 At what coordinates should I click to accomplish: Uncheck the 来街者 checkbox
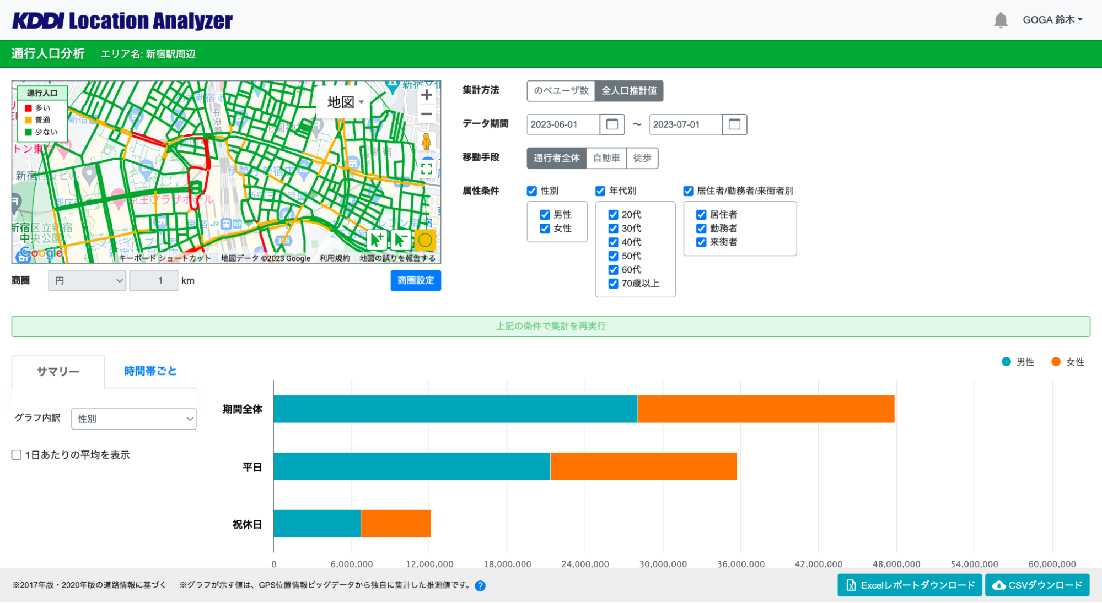(701, 242)
